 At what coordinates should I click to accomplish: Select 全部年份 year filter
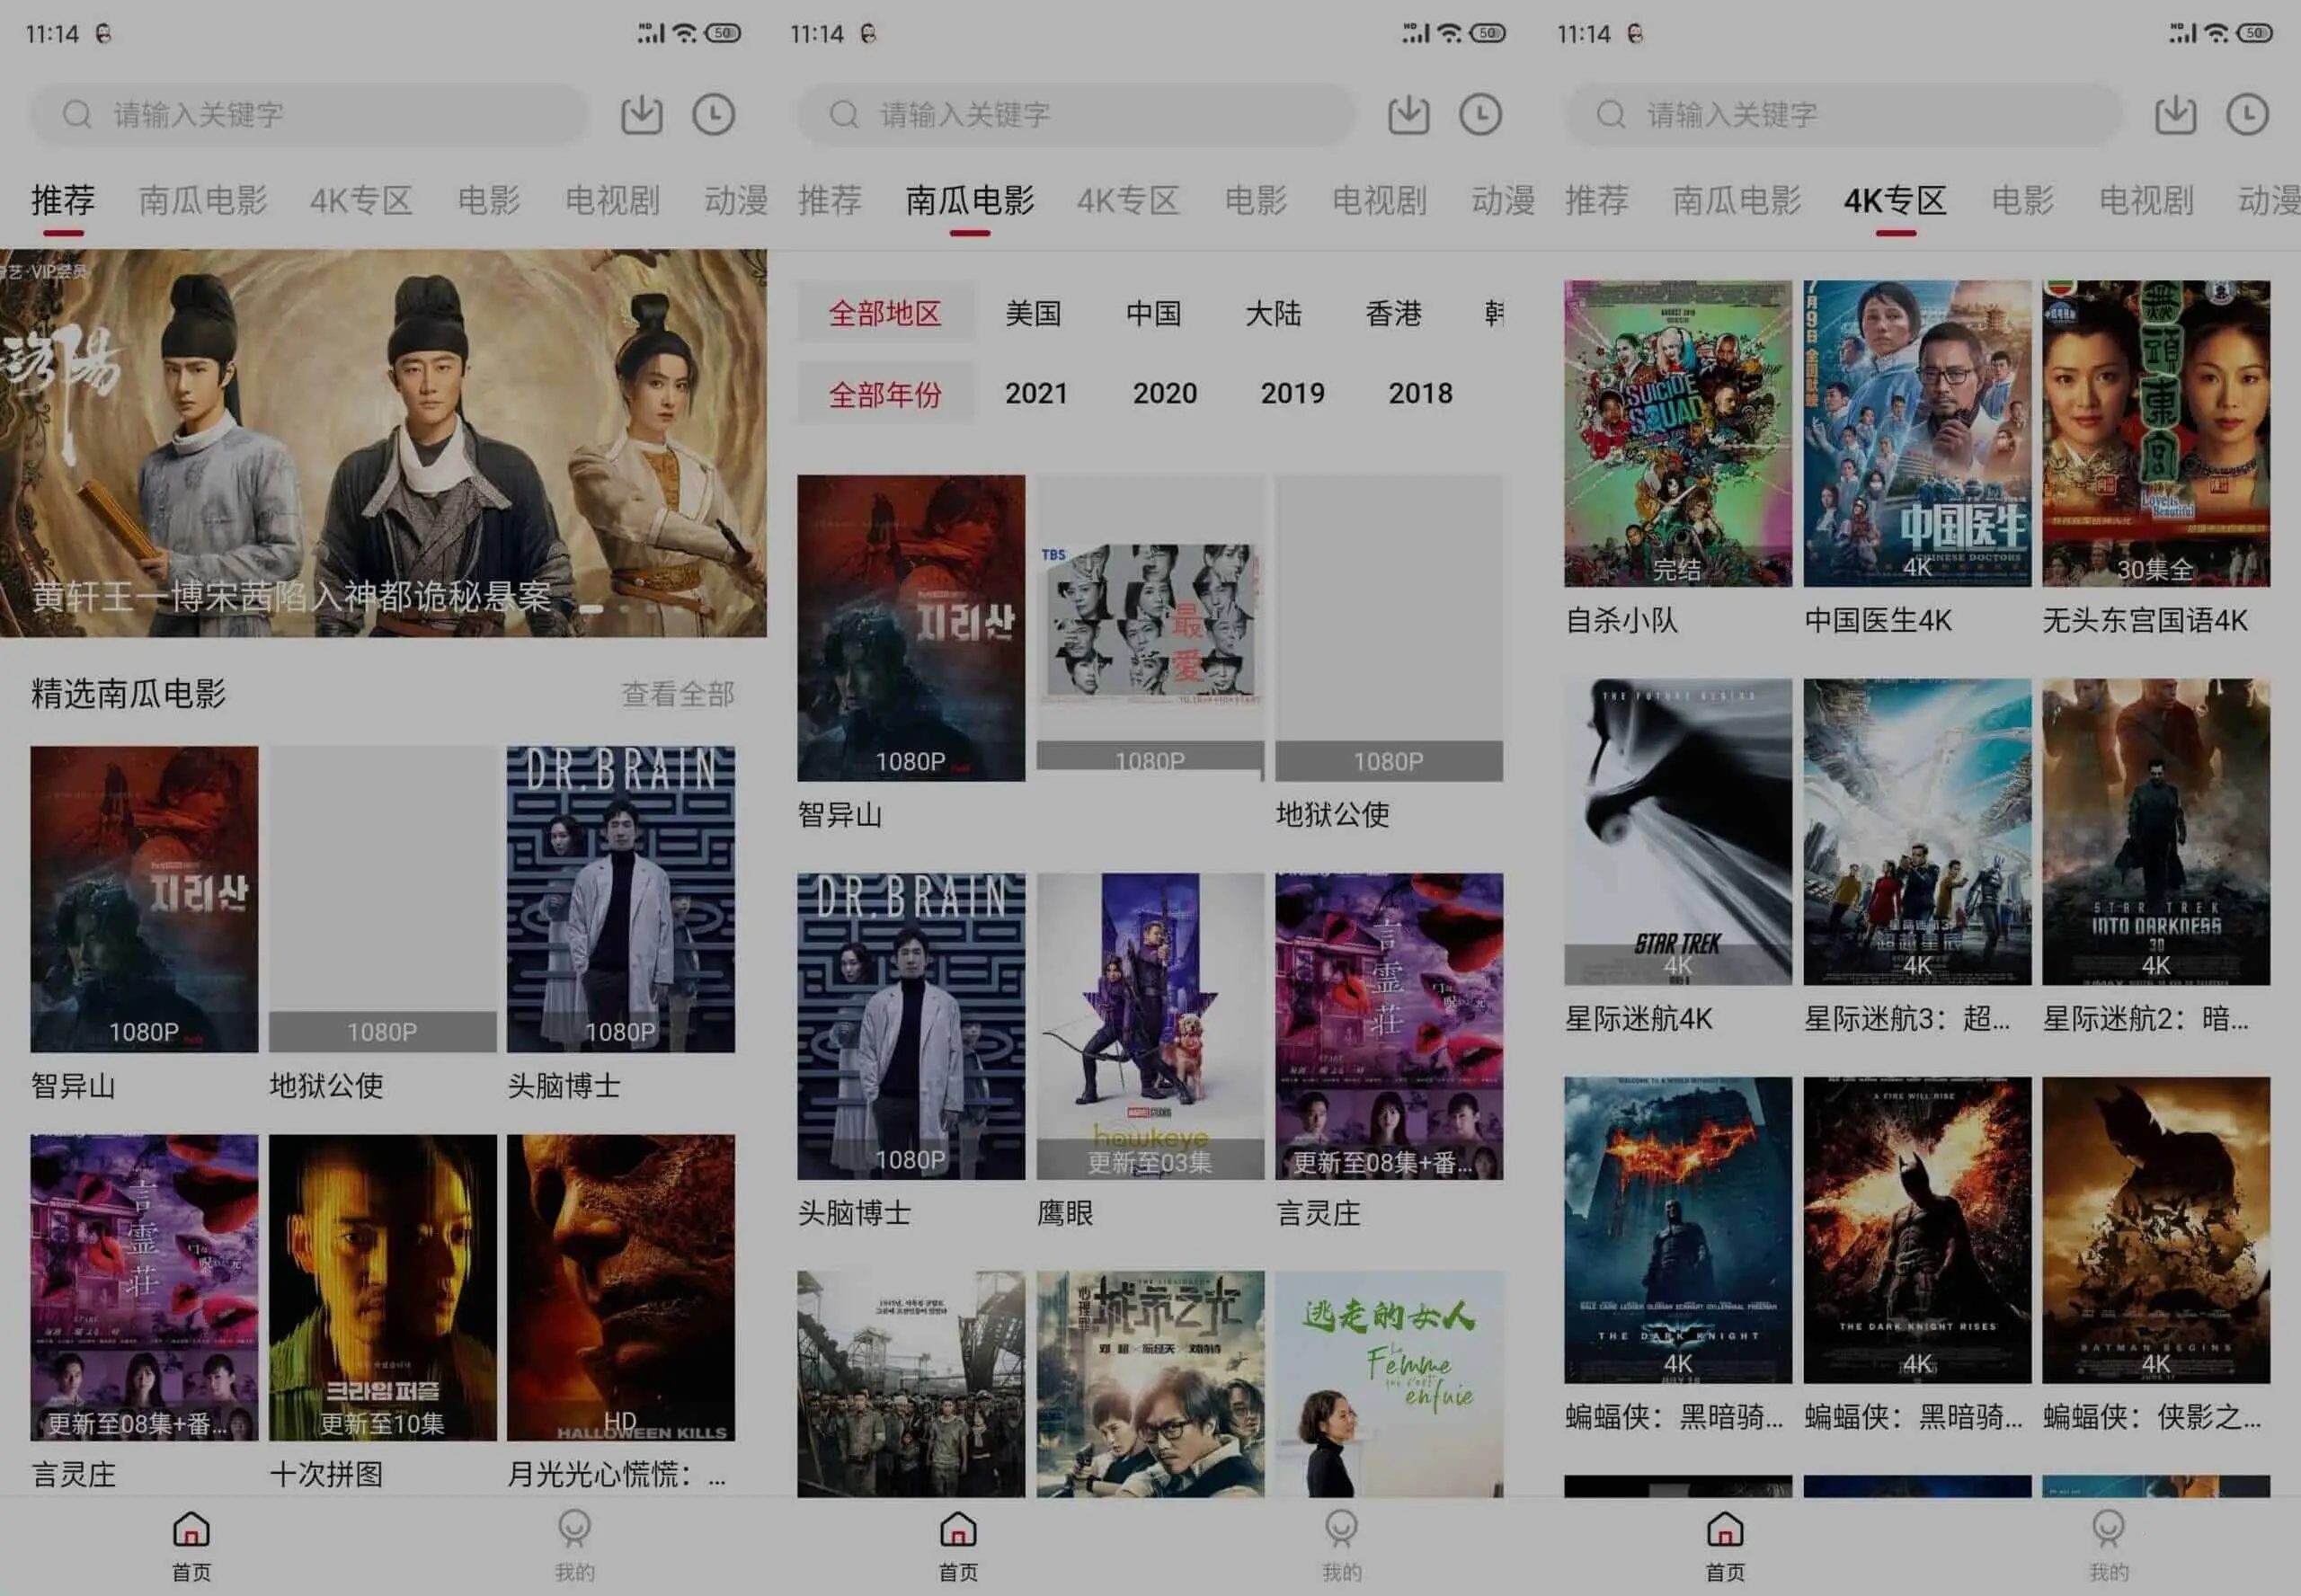885,394
